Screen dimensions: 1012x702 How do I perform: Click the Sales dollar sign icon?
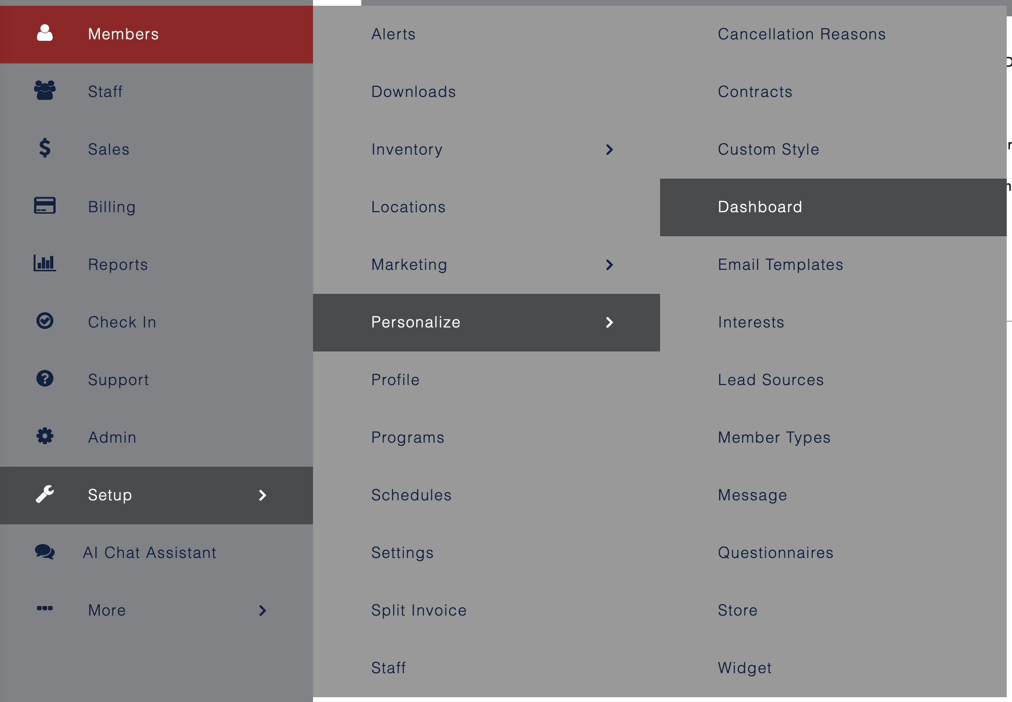pos(45,148)
